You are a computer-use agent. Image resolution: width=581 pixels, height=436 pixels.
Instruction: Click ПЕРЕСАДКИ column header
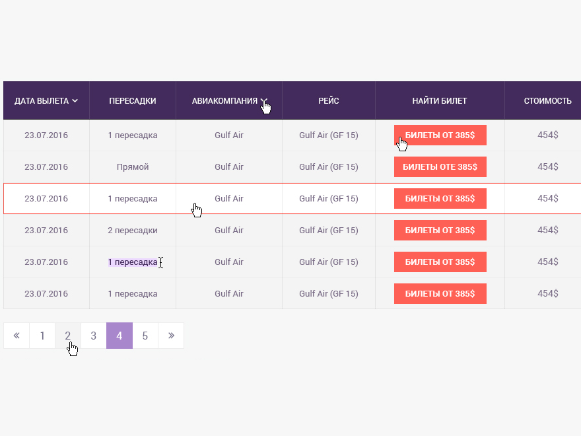133,101
